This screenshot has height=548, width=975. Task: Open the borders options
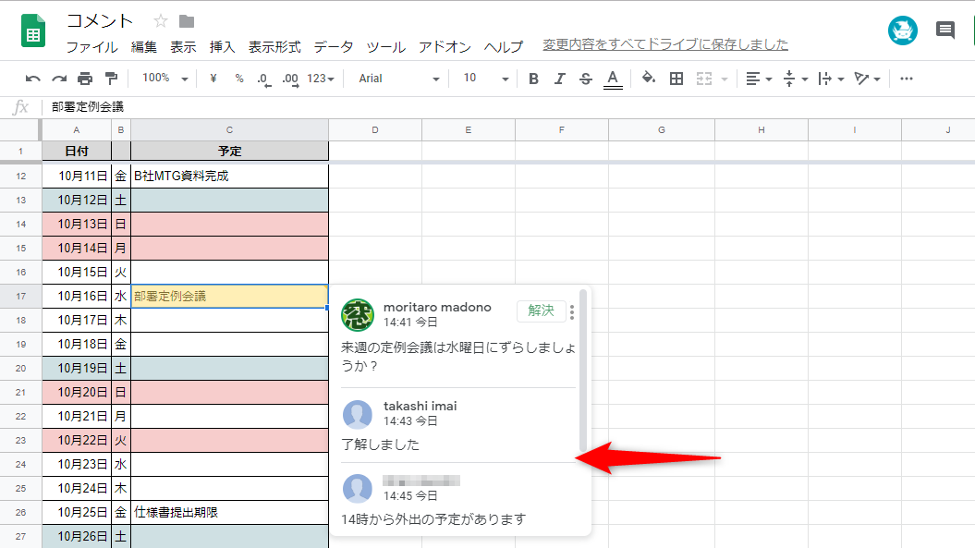pyautogui.click(x=676, y=79)
